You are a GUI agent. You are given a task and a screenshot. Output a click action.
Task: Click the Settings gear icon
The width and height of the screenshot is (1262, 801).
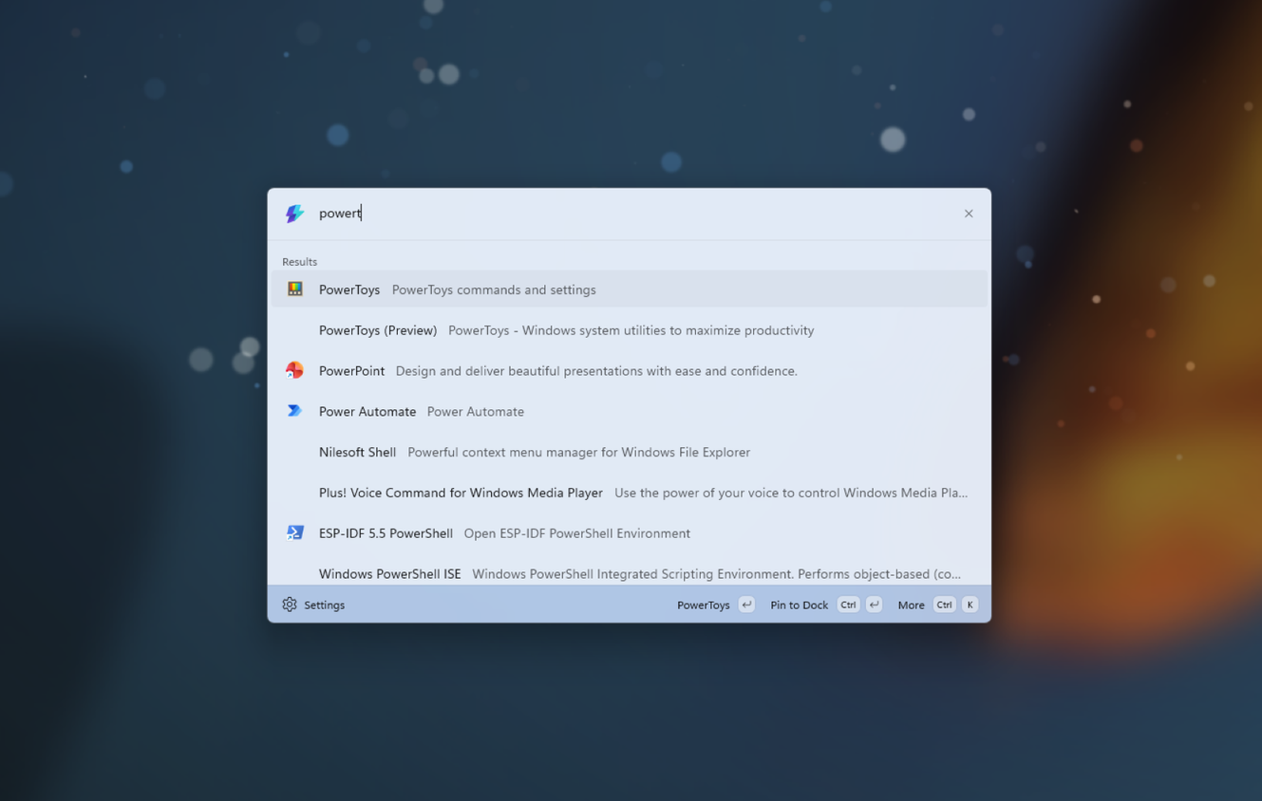coord(290,605)
